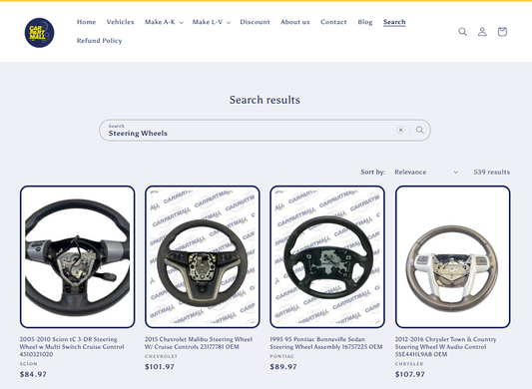The image size is (532, 389).
Task: Open the Sort by Relevance dropdown
Action: (426, 173)
